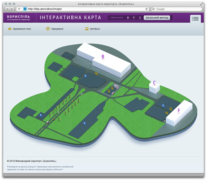Click the Бориспіль airport logo

(x=18, y=18)
